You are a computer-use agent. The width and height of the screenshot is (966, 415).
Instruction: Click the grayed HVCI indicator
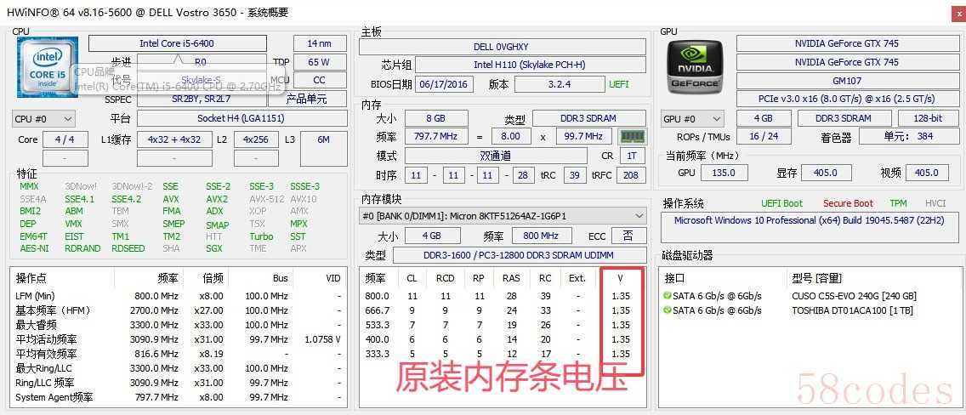[x=935, y=203]
